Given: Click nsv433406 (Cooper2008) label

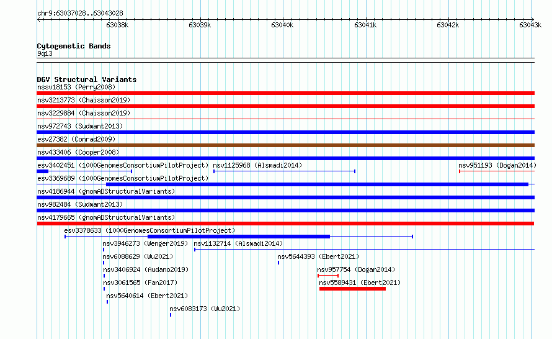Looking at the screenshot, I should [x=78, y=152].
